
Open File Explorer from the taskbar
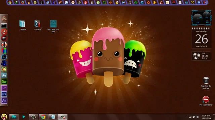(14, 117)
